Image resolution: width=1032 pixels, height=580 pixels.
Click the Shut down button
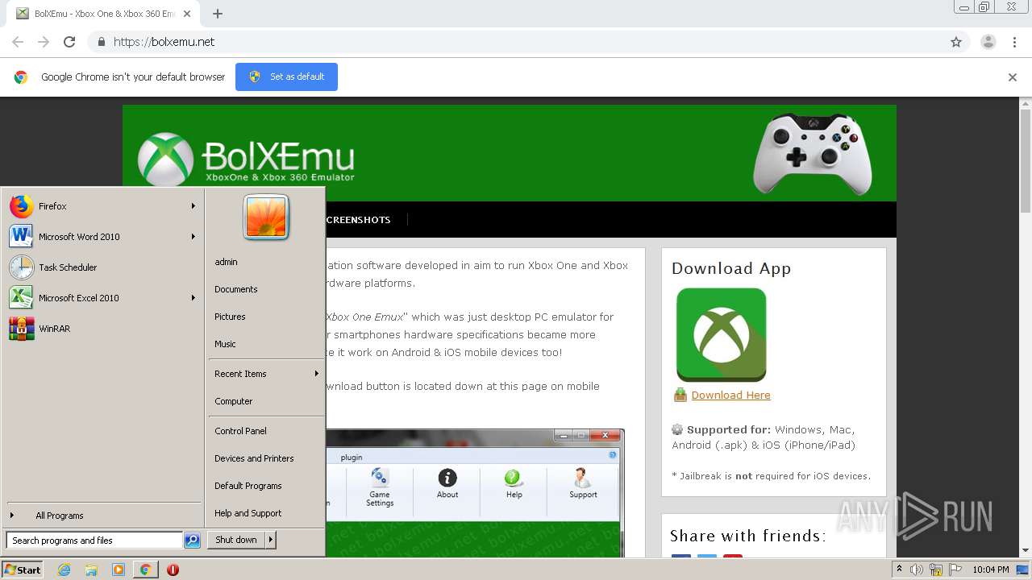pos(236,540)
